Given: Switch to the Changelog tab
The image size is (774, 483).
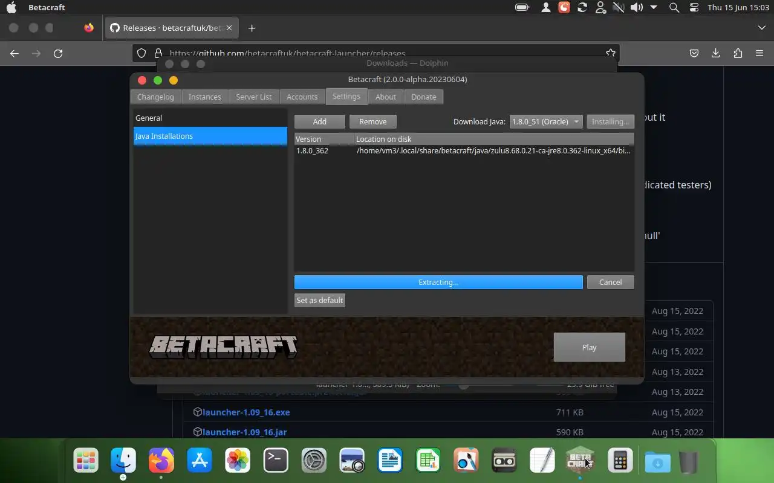Looking at the screenshot, I should (155, 97).
